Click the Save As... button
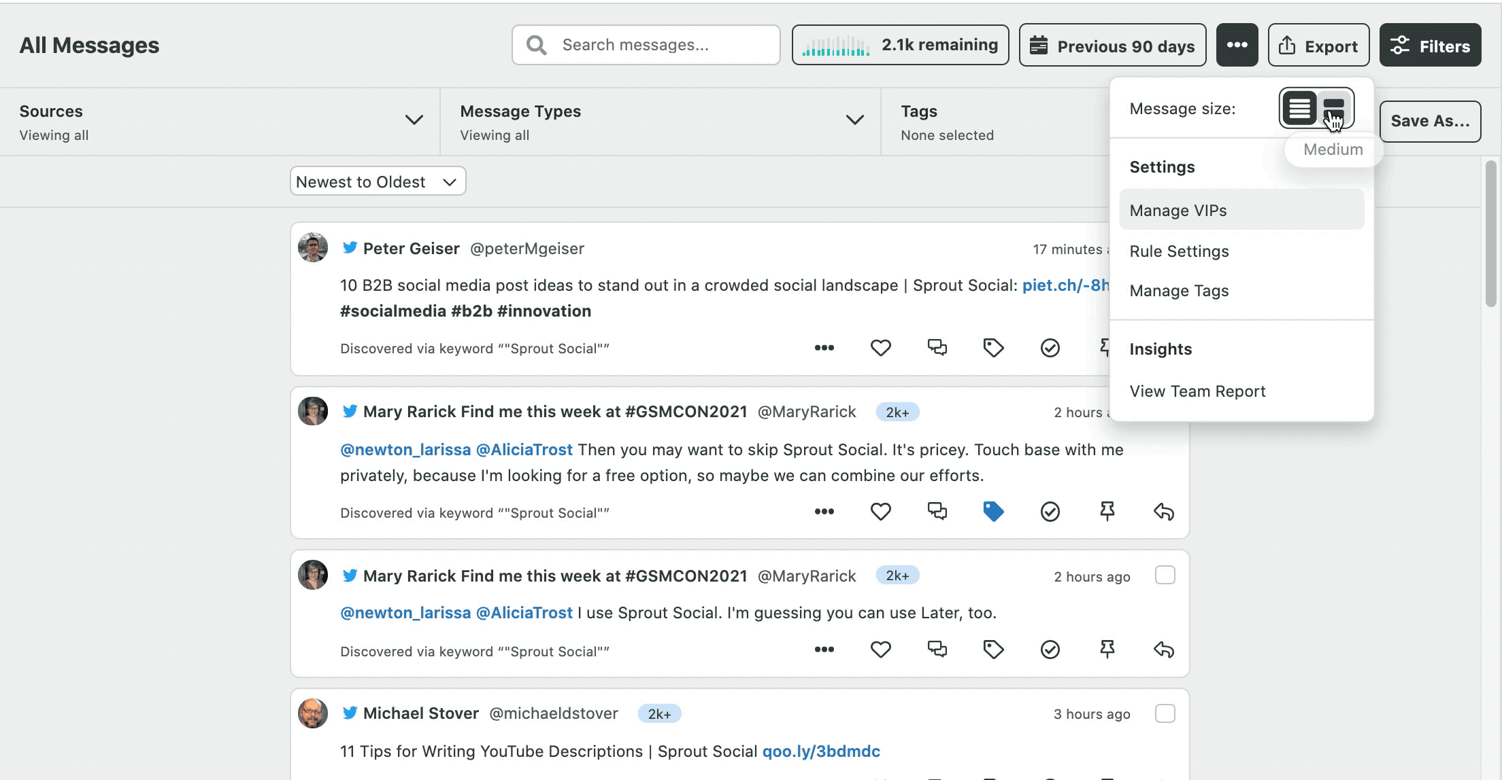Screen dimensions: 1502x780 tap(1430, 121)
